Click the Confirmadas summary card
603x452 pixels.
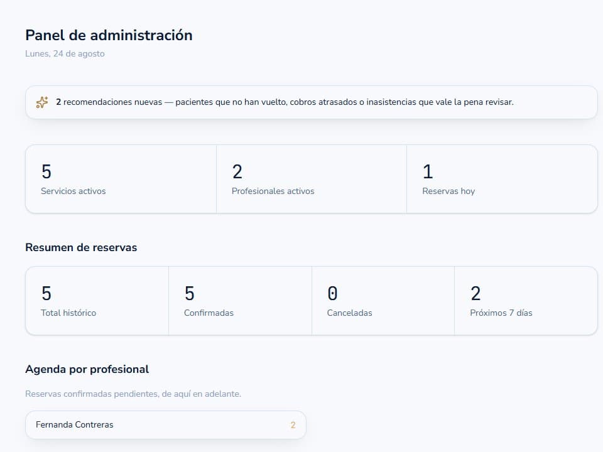(x=240, y=301)
